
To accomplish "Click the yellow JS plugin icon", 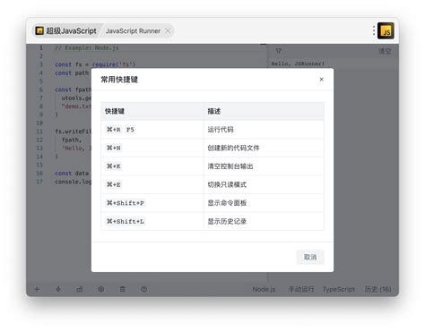I will tap(386, 30).
